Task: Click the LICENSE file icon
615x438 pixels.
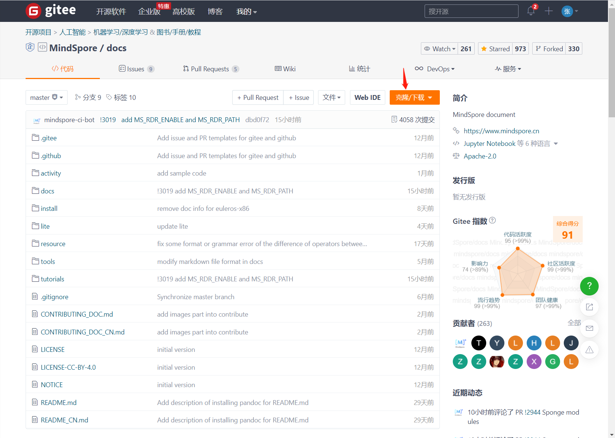Action: click(35, 349)
